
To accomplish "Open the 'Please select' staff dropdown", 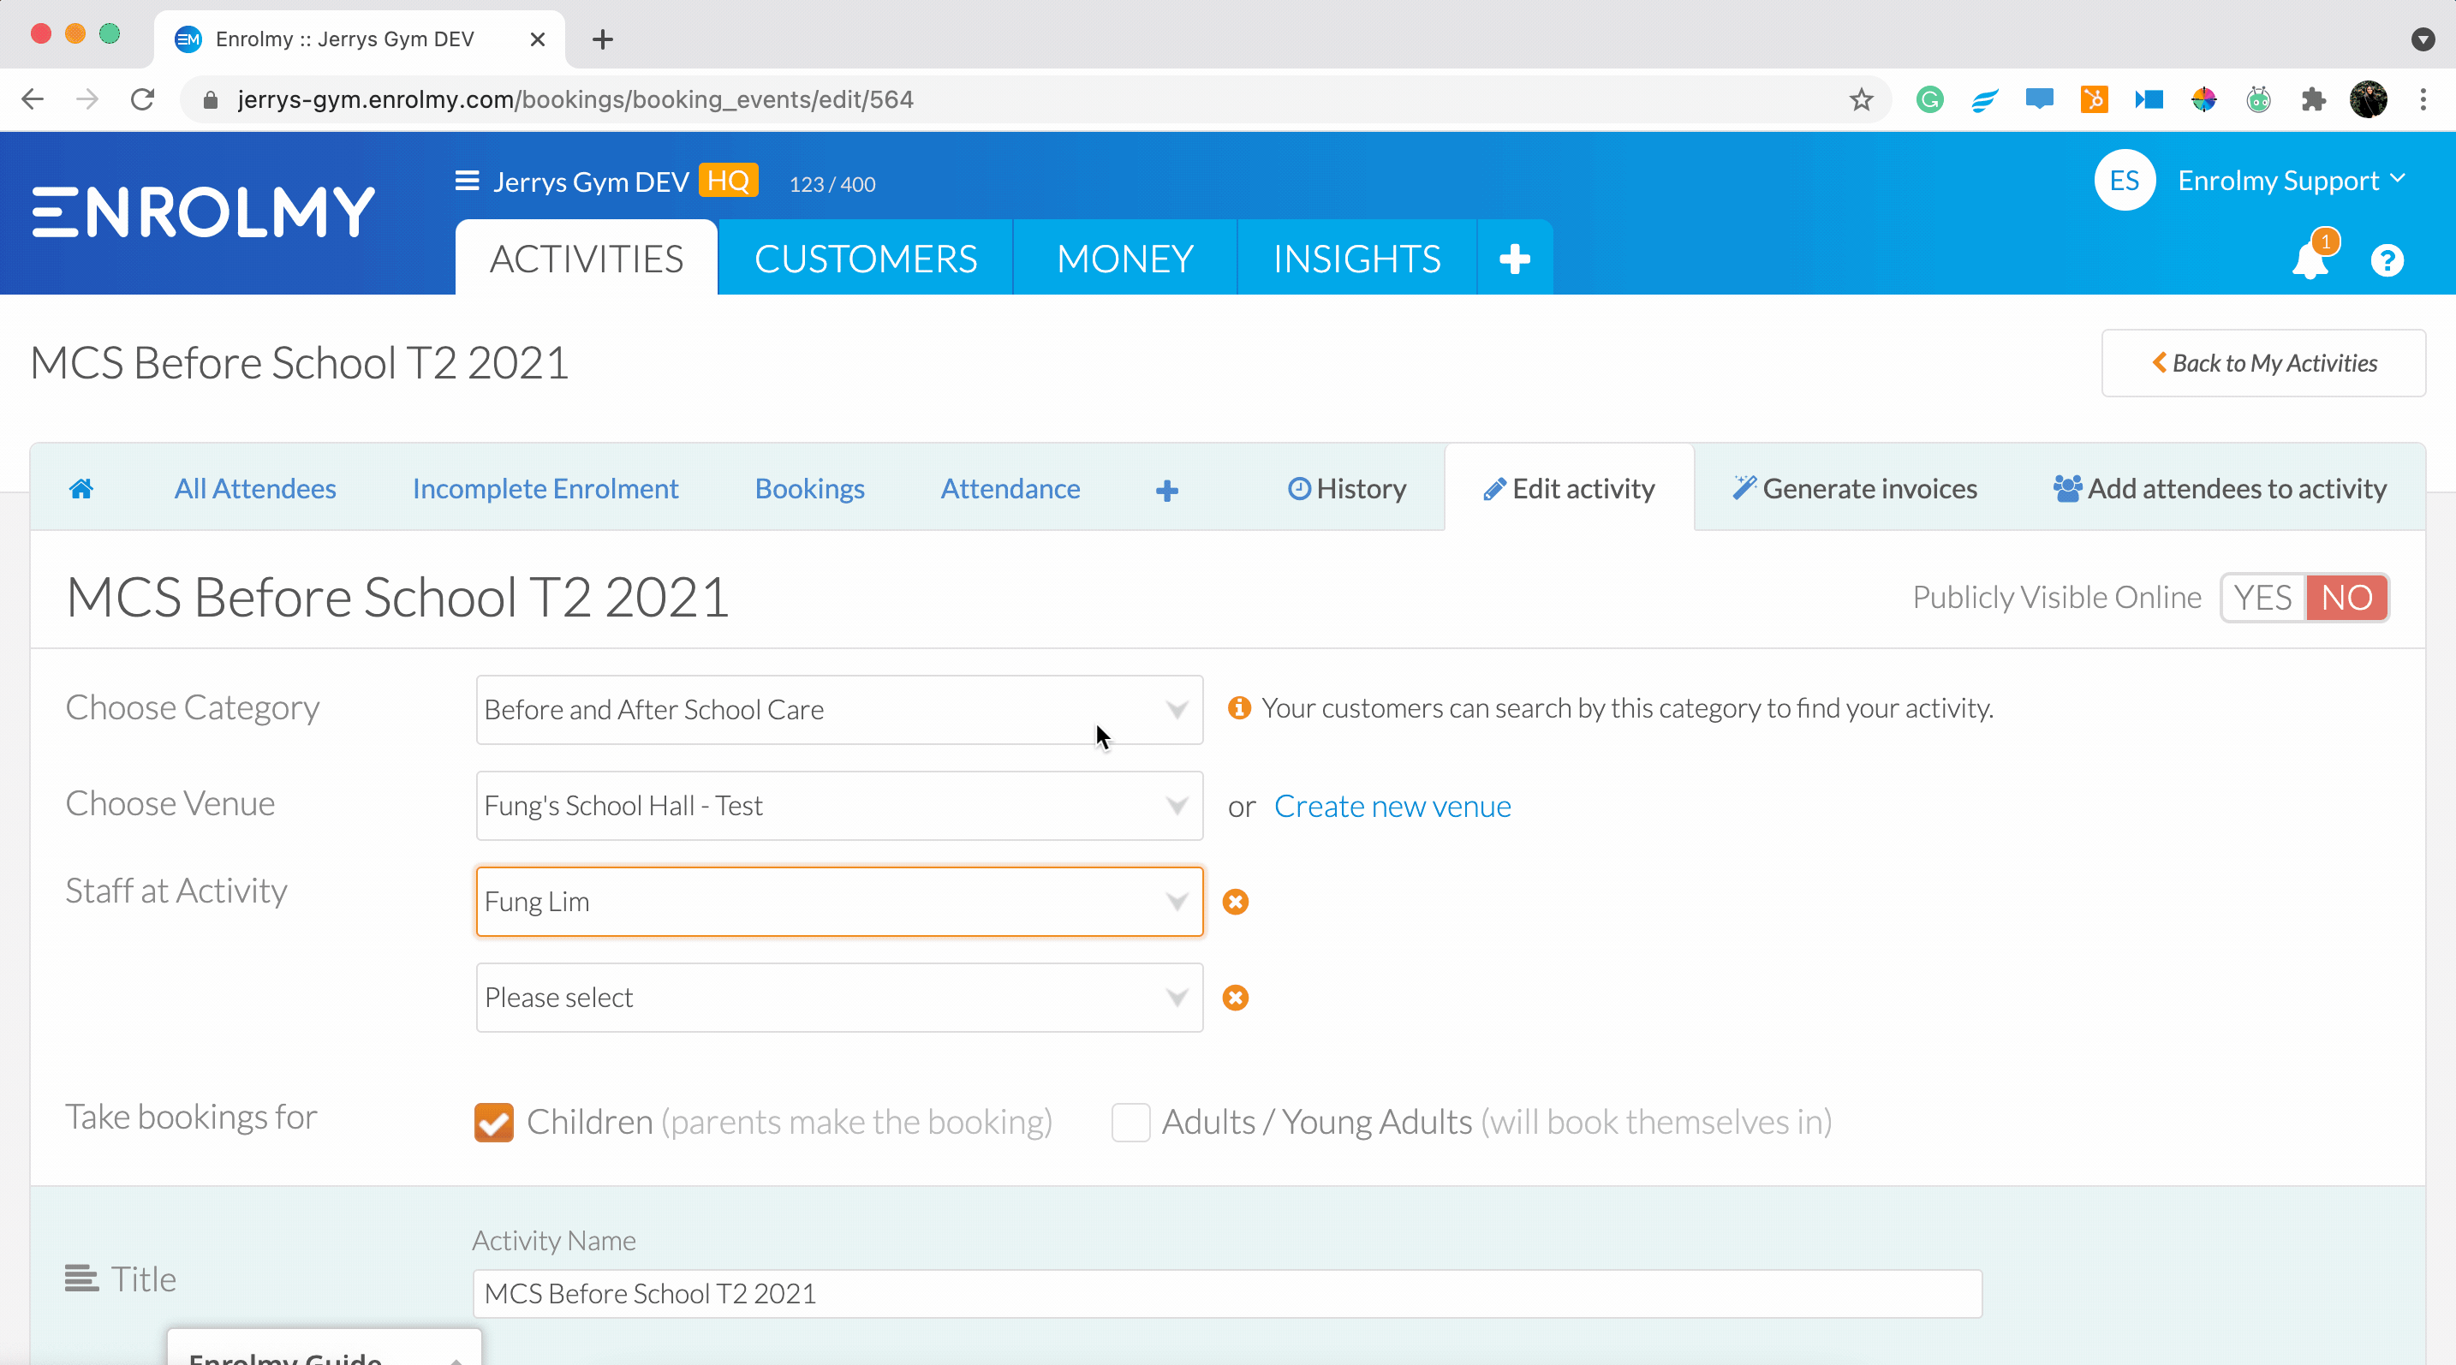I will click(839, 998).
